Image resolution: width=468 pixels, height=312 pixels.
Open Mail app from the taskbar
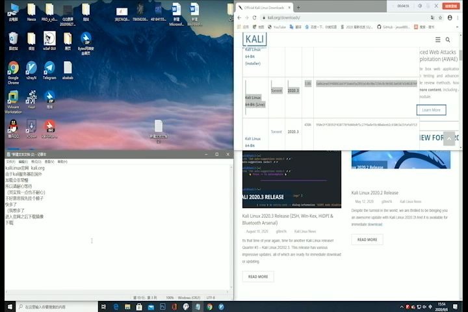coord(151,307)
